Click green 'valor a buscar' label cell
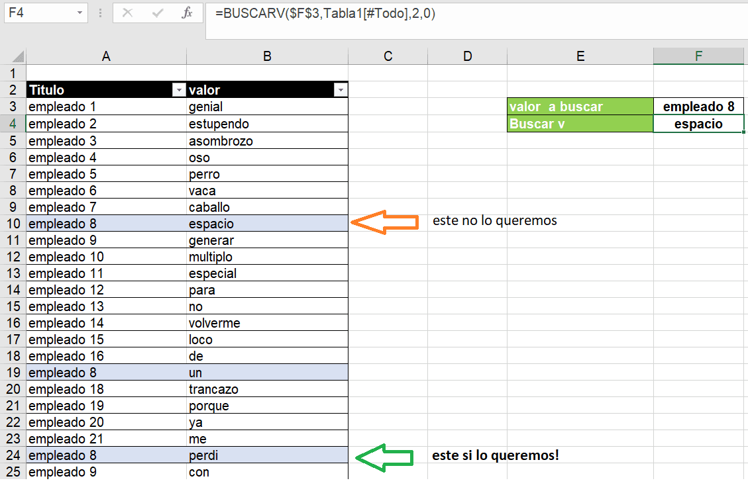Image resolution: width=748 pixels, height=501 pixels. 580,107
